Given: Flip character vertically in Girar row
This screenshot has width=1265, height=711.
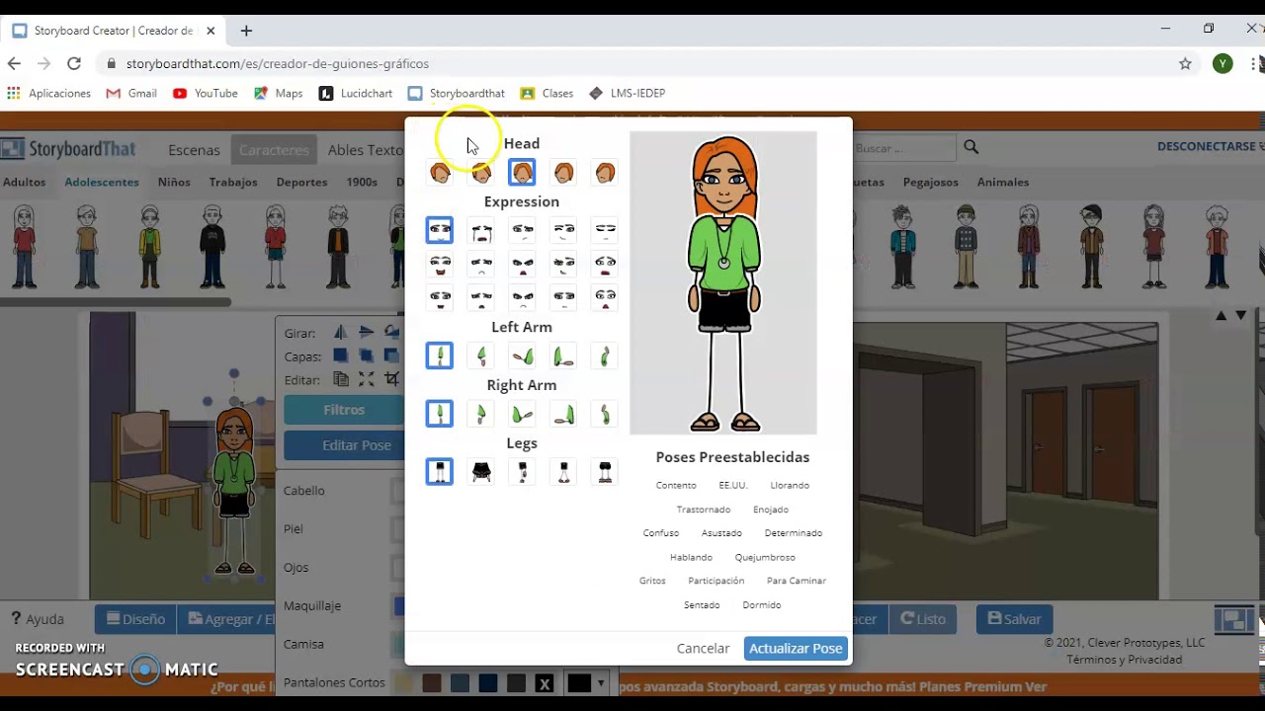Looking at the screenshot, I should [x=367, y=333].
